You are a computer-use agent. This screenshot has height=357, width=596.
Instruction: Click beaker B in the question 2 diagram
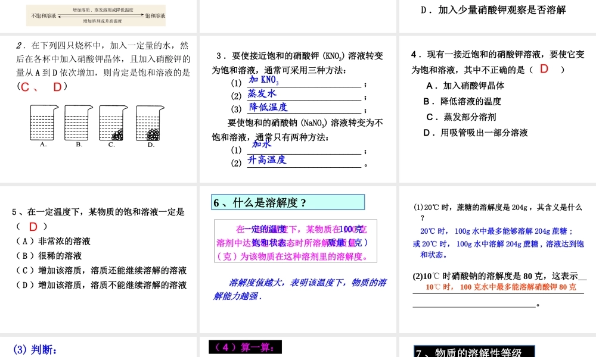pos(79,123)
